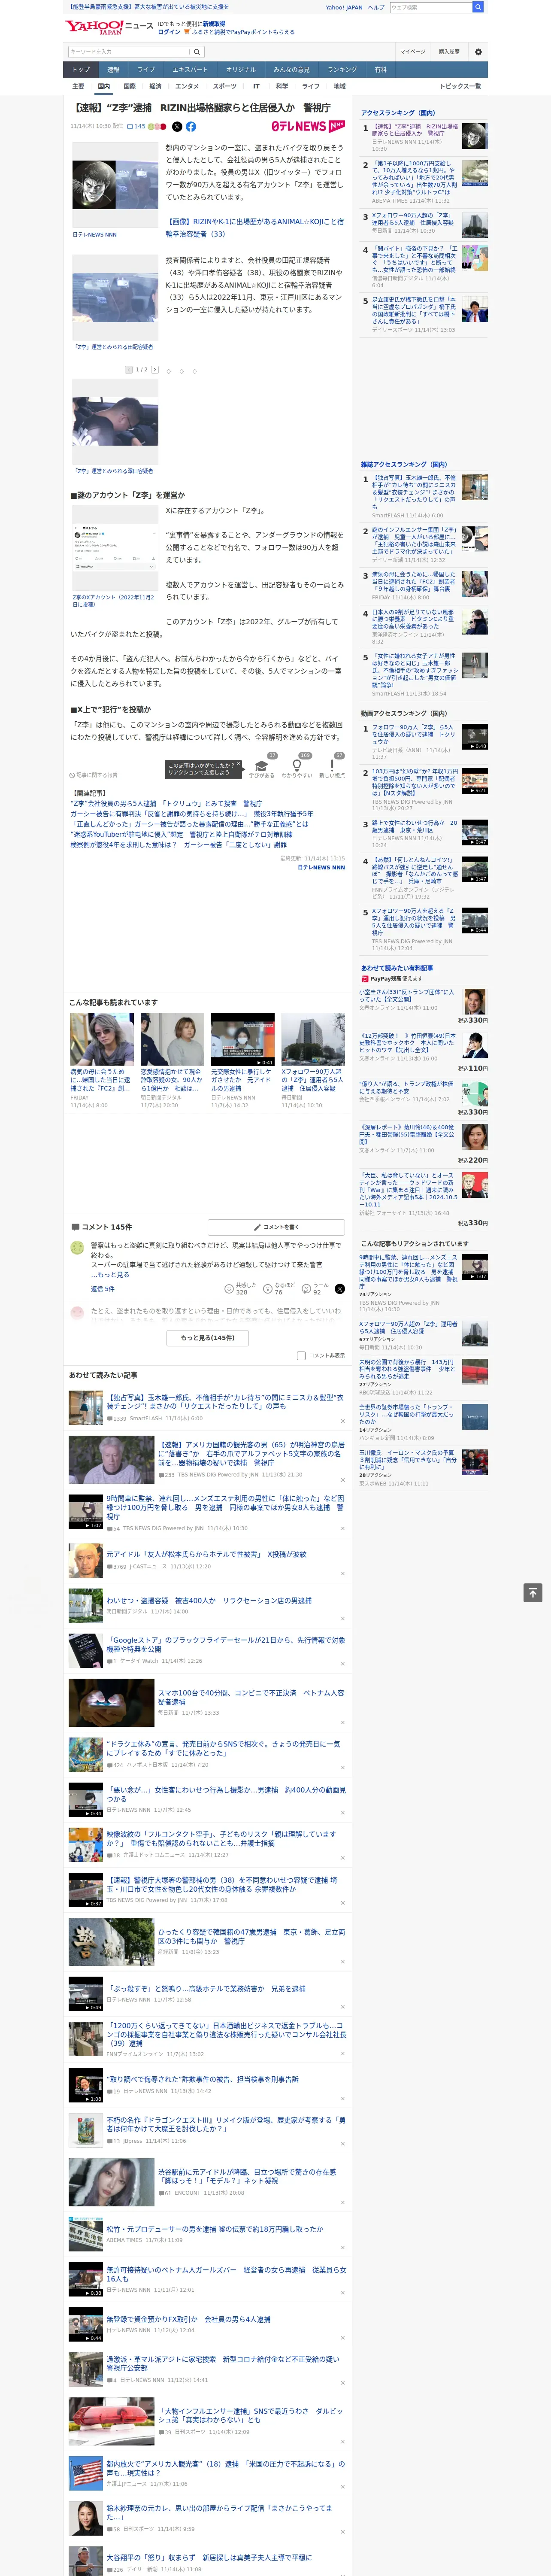The width and height of the screenshot is (551, 2576).
Task: Open image caption link RIZINやK-1に出場歴
Action: (254, 227)
